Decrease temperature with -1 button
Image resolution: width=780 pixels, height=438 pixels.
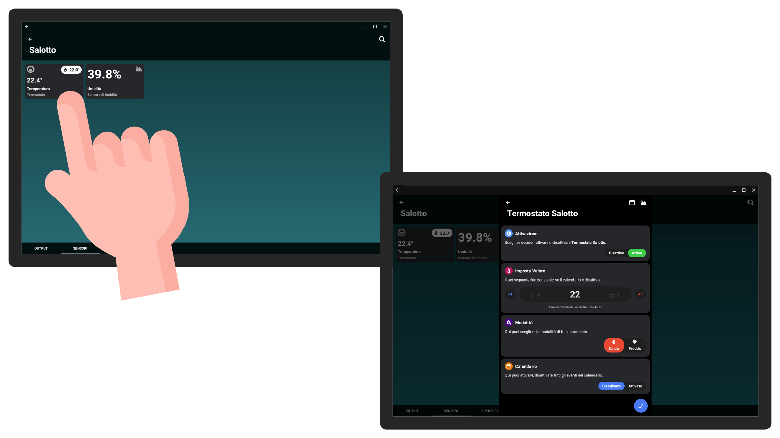coord(510,294)
